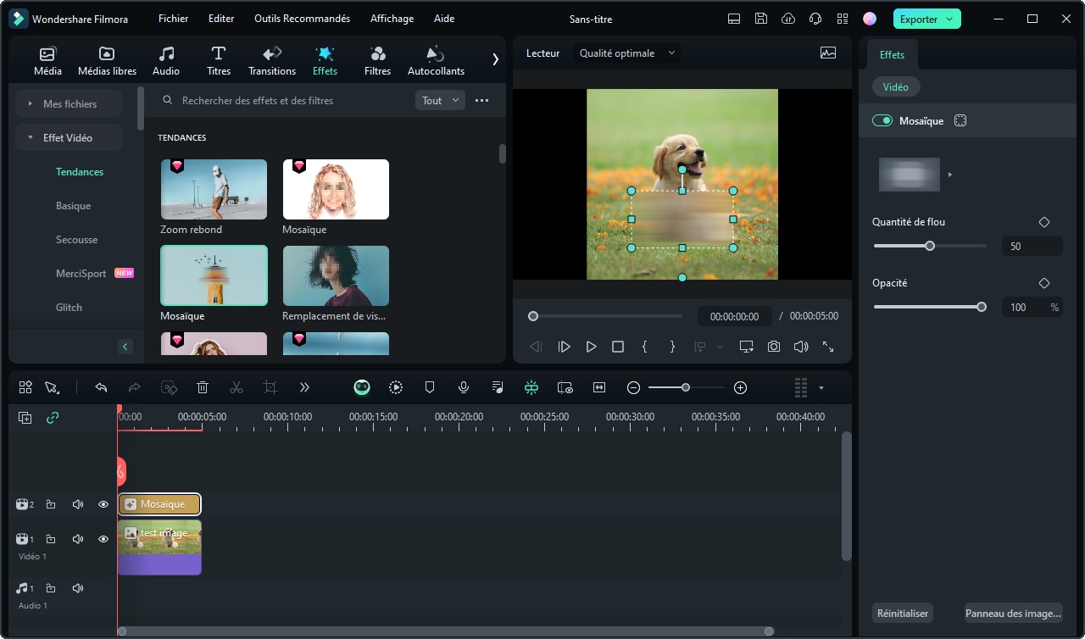Image resolution: width=1085 pixels, height=639 pixels.
Task: Zoom in the timeline with plus icon
Action: pos(740,387)
